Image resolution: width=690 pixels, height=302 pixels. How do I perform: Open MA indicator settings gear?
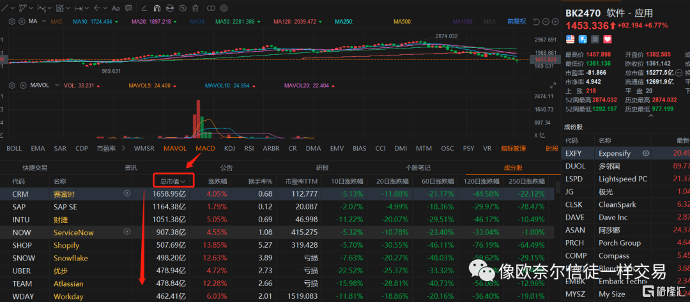click(12, 21)
